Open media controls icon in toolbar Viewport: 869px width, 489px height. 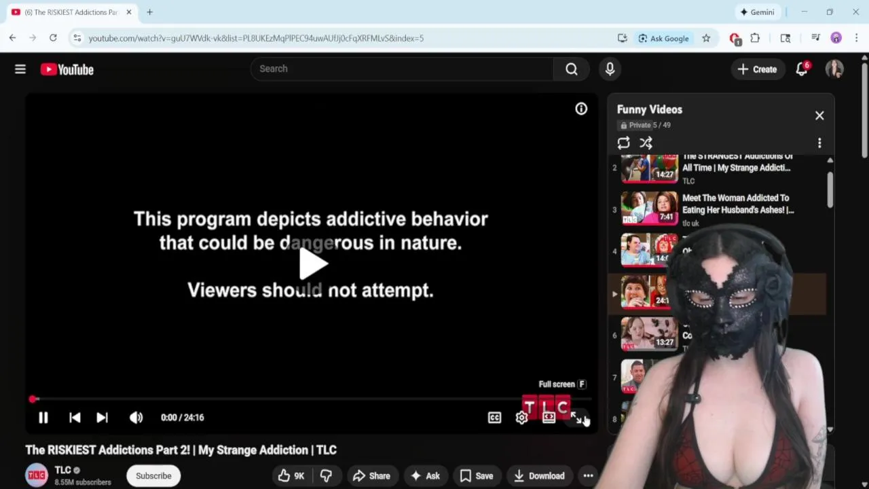click(815, 38)
